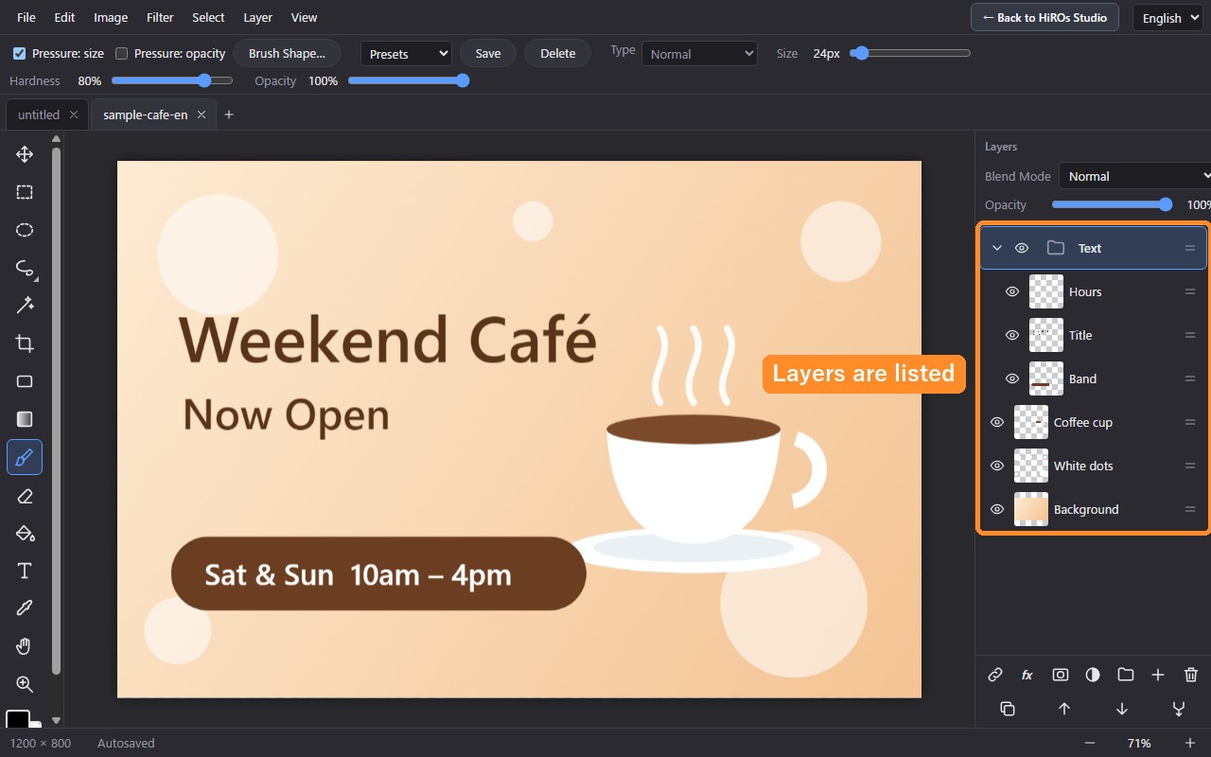Open the brush Type dropdown

pos(699,54)
